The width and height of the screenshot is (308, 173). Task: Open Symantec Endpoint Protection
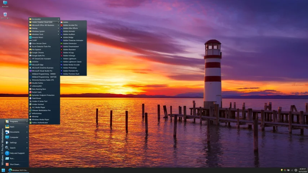point(44,95)
